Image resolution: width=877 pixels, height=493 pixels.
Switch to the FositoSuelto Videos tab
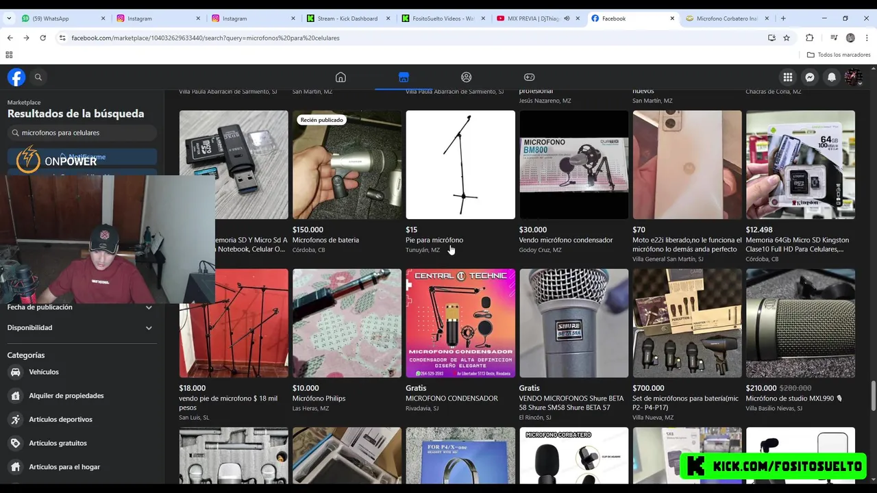click(443, 18)
